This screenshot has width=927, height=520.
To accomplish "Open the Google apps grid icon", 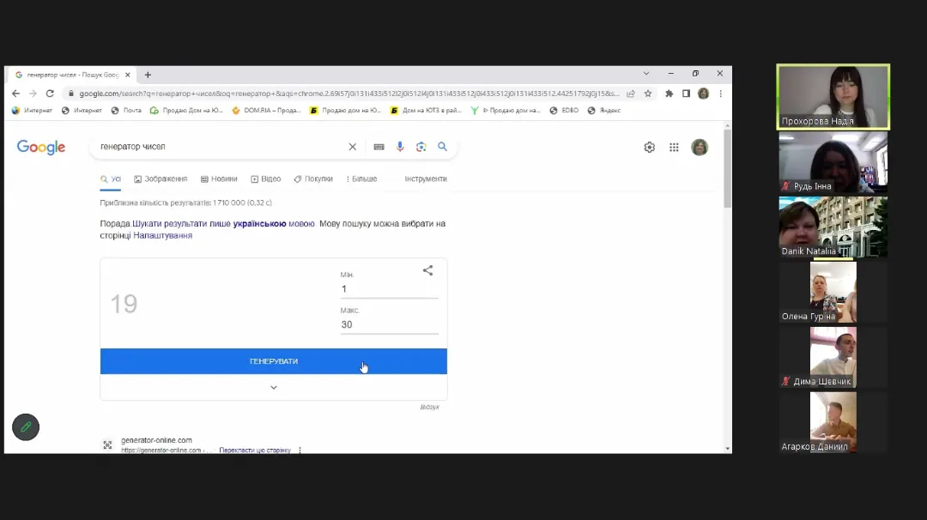I will [x=674, y=147].
